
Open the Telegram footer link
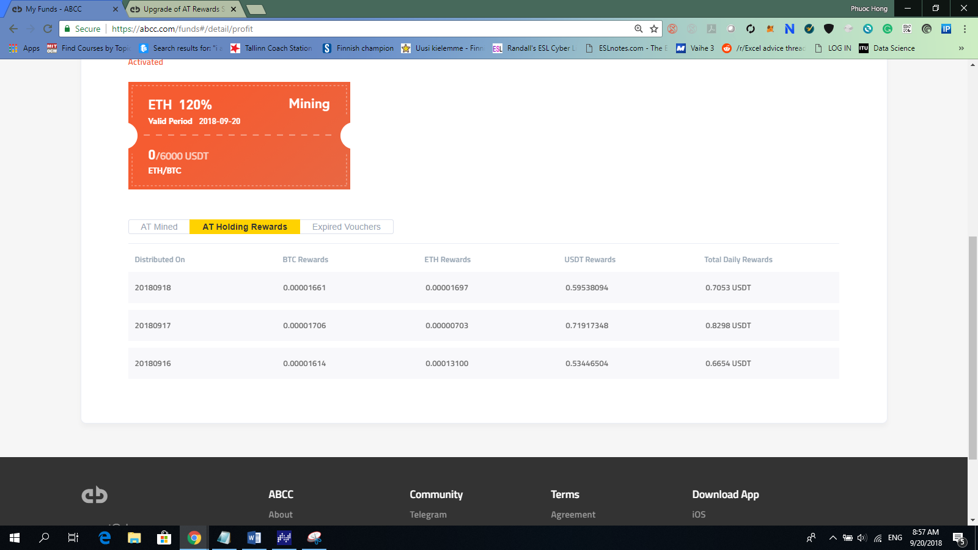428,515
